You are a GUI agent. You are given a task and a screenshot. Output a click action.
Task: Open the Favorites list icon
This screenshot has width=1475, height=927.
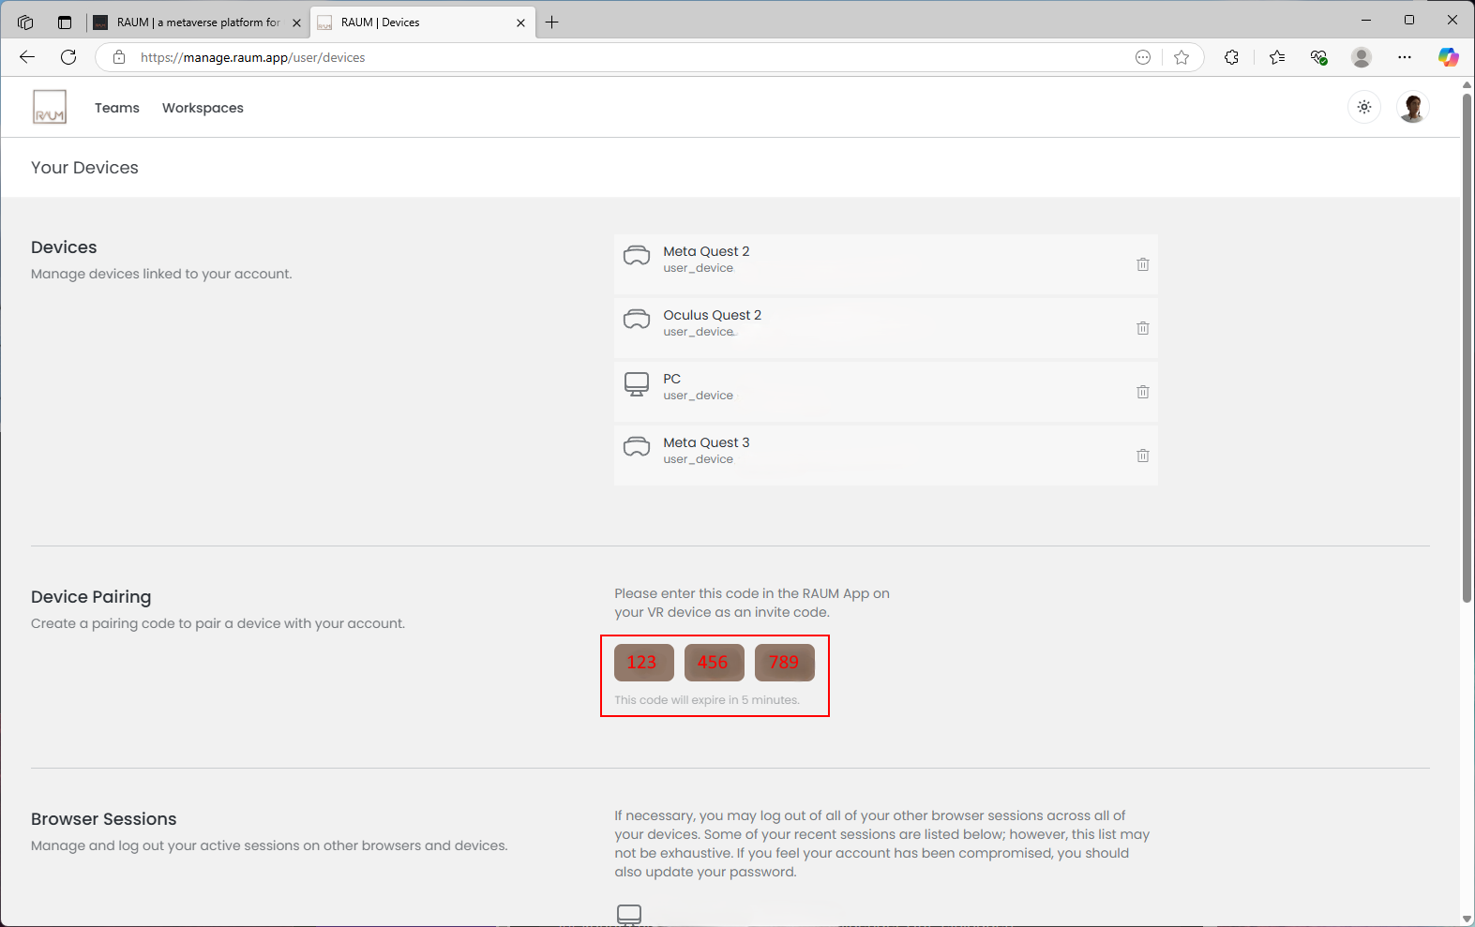[1277, 57]
